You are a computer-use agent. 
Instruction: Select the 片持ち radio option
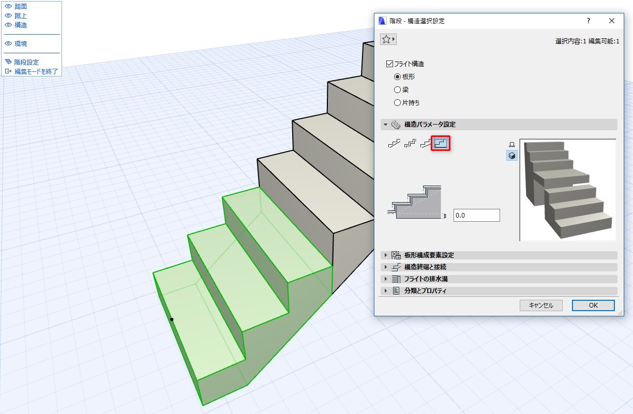397,102
